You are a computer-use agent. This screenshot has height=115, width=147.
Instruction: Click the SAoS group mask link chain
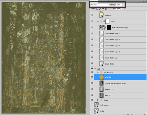coord(104,21)
